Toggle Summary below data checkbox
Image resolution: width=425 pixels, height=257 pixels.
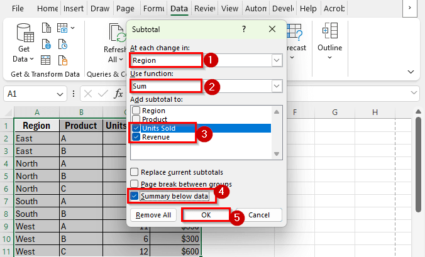point(134,196)
